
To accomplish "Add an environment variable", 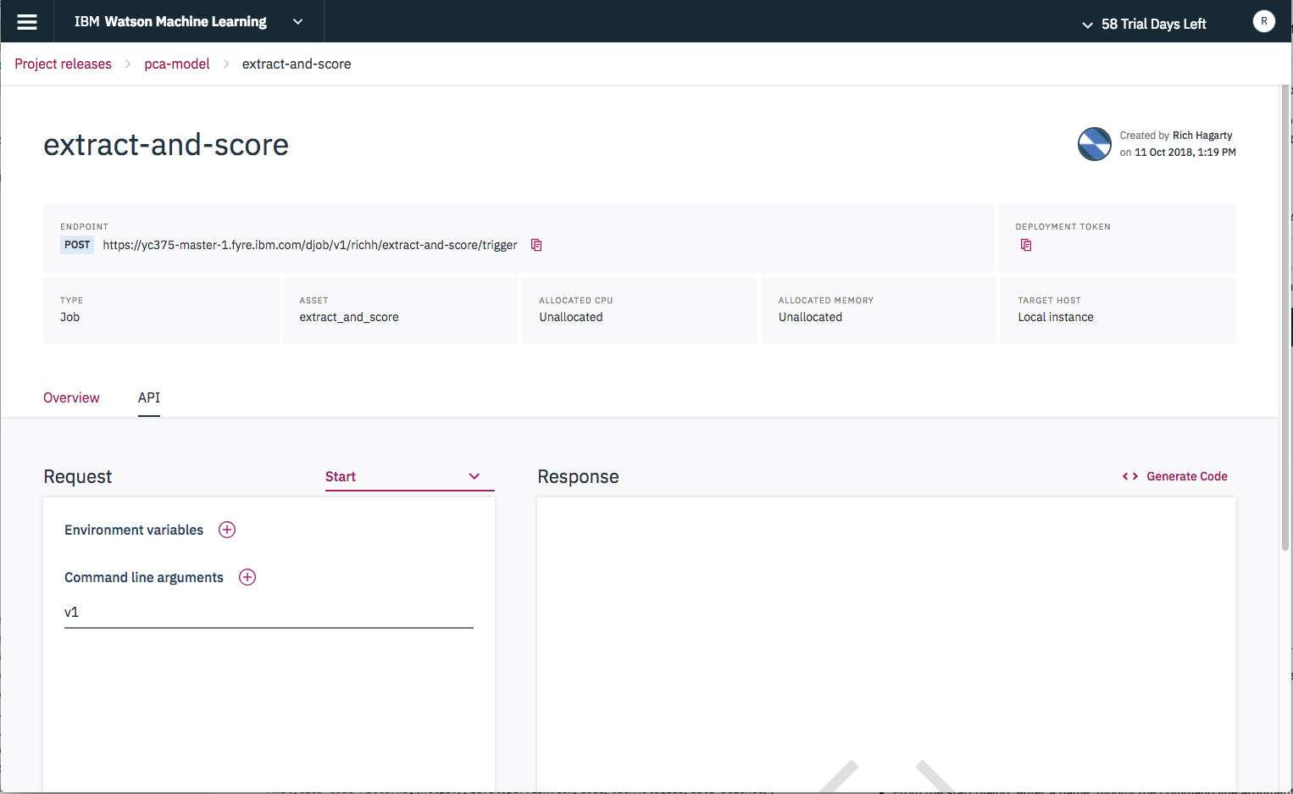I will click(x=227, y=530).
